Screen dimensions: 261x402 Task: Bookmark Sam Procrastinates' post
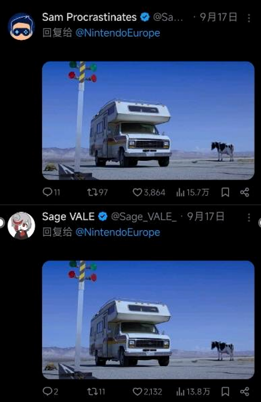pos(225,192)
